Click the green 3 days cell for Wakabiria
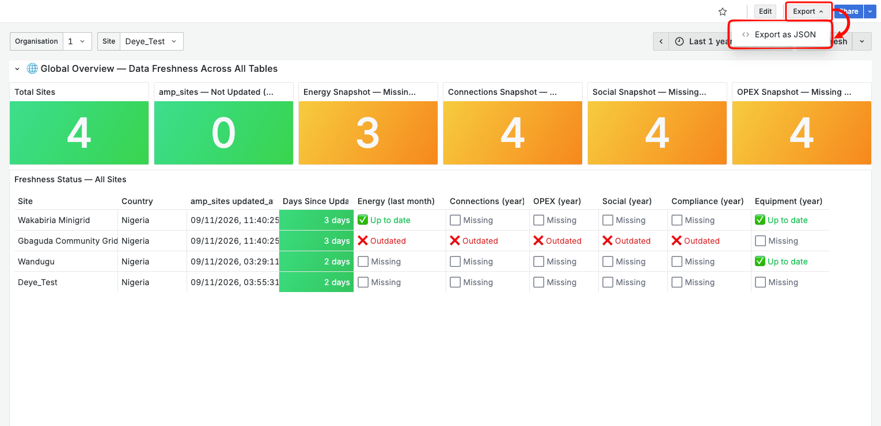This screenshot has height=426, width=881. (x=316, y=220)
